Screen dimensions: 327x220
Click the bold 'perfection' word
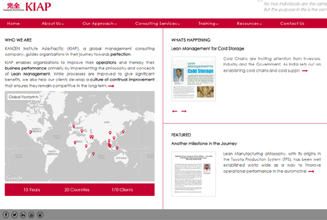[x=120, y=55]
